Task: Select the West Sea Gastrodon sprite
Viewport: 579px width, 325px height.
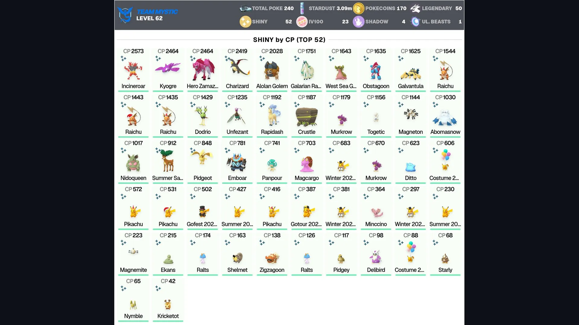Action: (341, 72)
